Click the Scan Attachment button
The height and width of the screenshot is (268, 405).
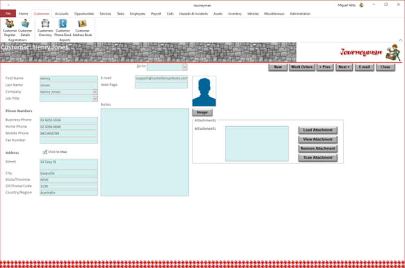tap(318, 157)
